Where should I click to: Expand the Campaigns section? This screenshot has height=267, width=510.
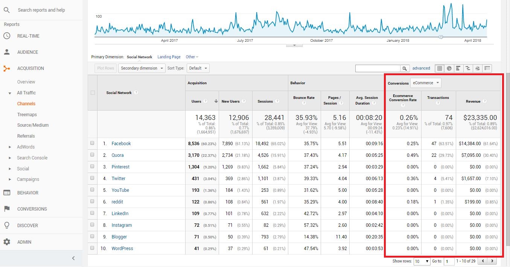pos(10,179)
